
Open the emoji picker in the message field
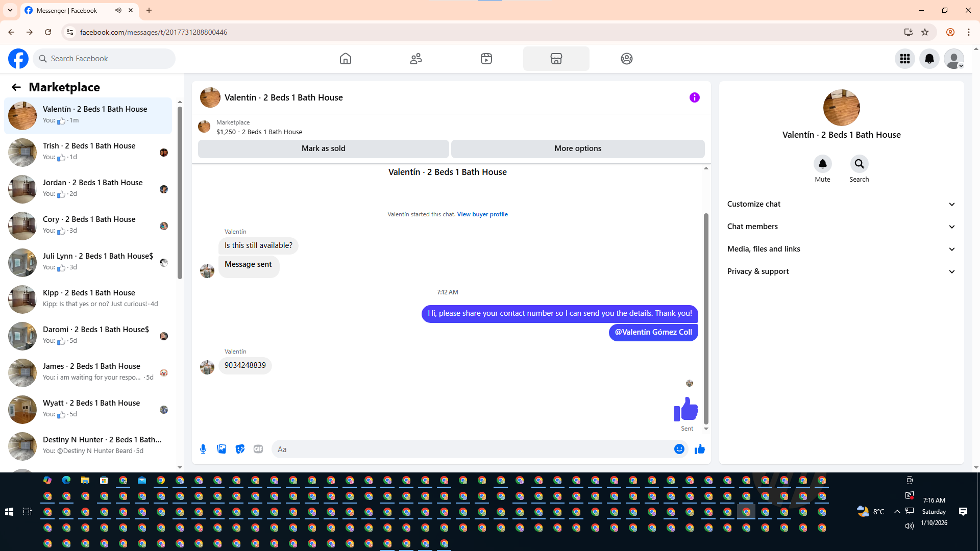[x=679, y=449]
